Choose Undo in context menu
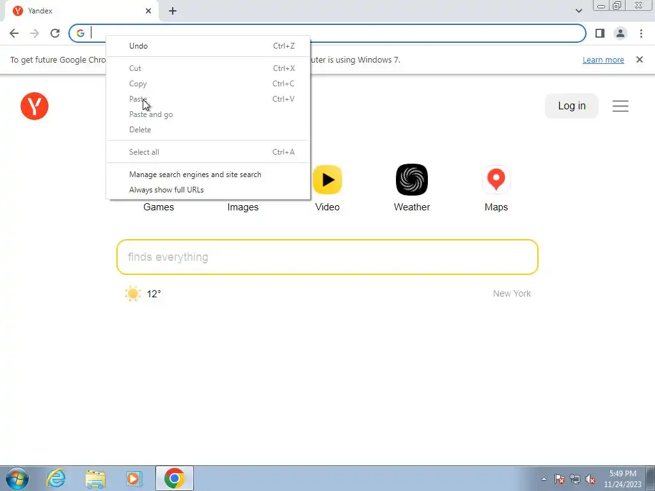The width and height of the screenshot is (655, 491). tap(209, 46)
